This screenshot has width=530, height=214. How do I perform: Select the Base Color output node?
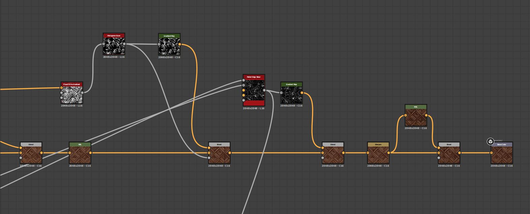[x=502, y=153]
